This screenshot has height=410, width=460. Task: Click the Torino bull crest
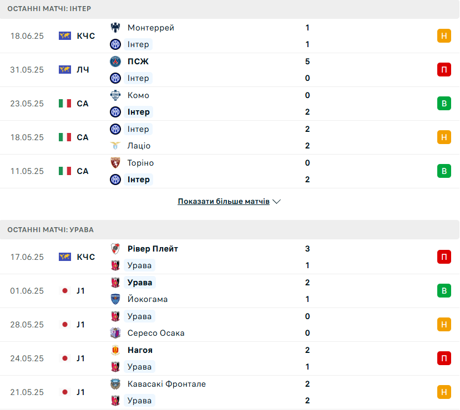click(115, 163)
